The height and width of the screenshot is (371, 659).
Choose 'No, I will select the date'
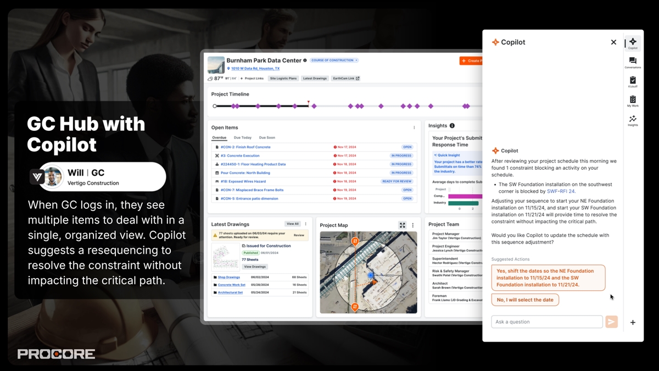point(525,300)
